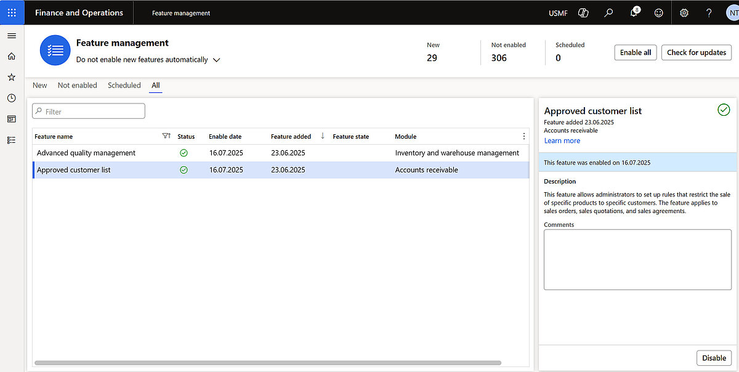Open Favorites star in sidebar
The width and height of the screenshot is (739, 372).
(12, 77)
